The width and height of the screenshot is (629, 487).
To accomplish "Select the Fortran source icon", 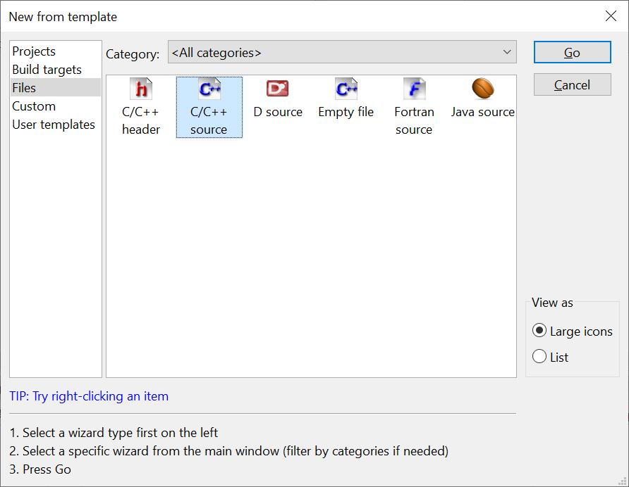I will 414,89.
